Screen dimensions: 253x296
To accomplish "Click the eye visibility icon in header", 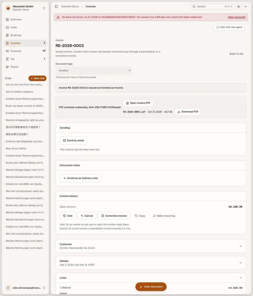I will point(239,6).
